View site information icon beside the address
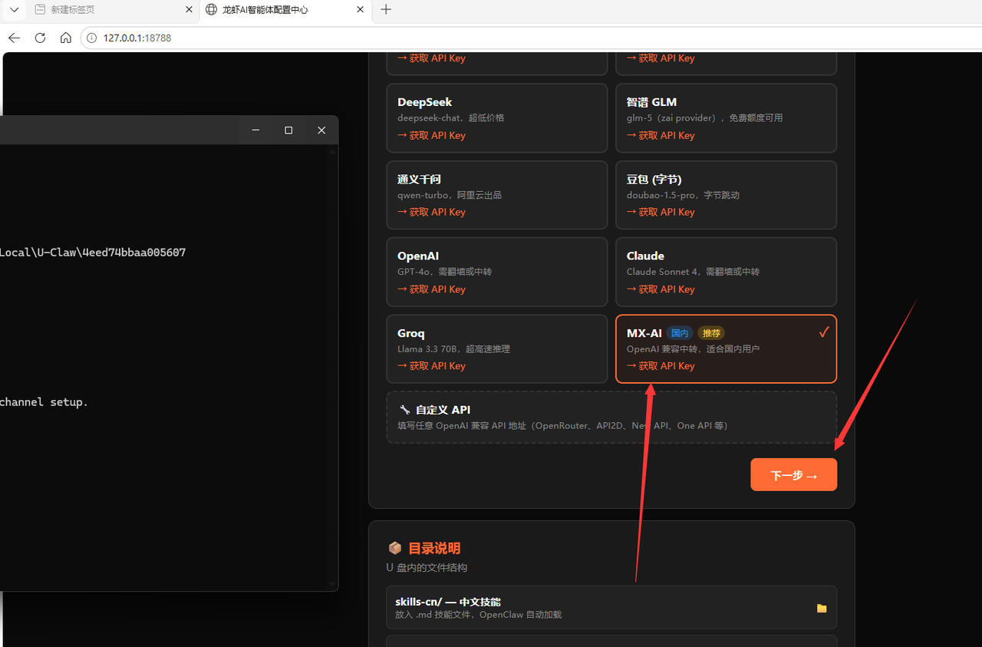The height and width of the screenshot is (647, 982). click(91, 38)
